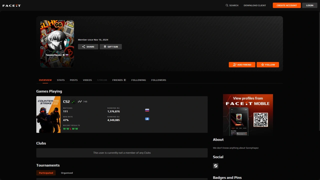The image size is (320, 180).
Task: Open the Download Client link
Action: [x=255, y=5]
